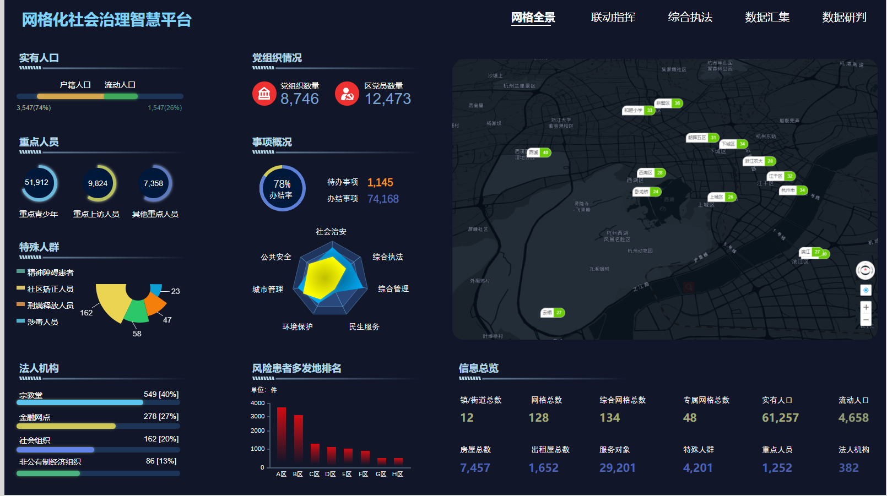Select the 下城区 34 map marker
This screenshot has width=887, height=496.
click(734, 144)
